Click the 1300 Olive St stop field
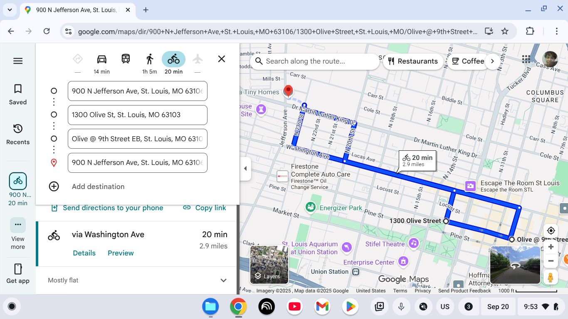This screenshot has width=568, height=319. tap(137, 115)
